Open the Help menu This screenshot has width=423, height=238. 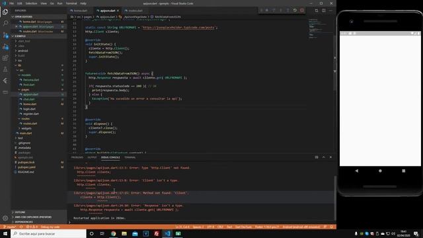(83, 3)
